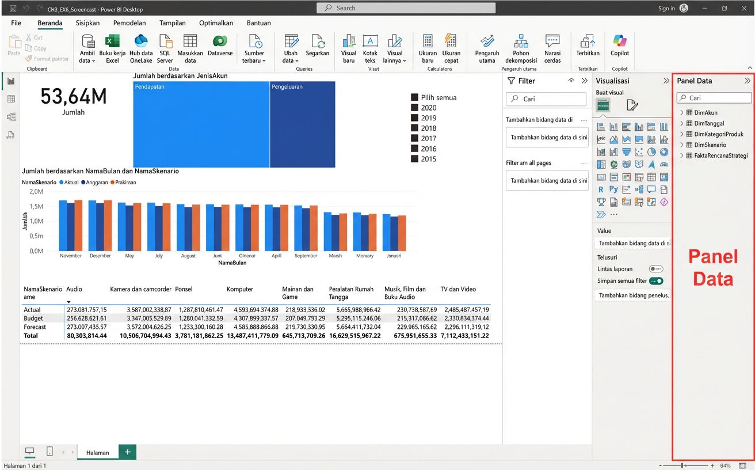Add a new page with the plus button
Screen dimensions: 755x470
click(127, 452)
